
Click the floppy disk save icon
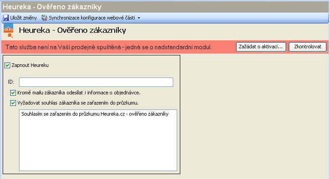(6, 18)
